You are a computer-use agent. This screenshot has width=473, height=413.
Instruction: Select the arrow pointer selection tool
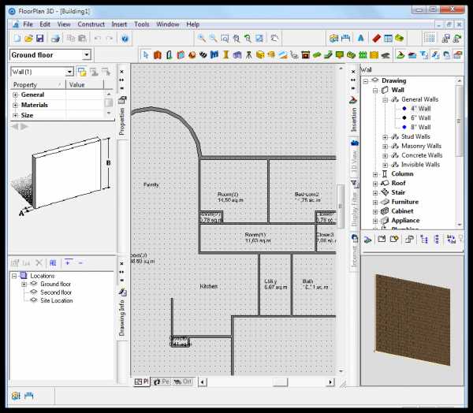[145, 55]
